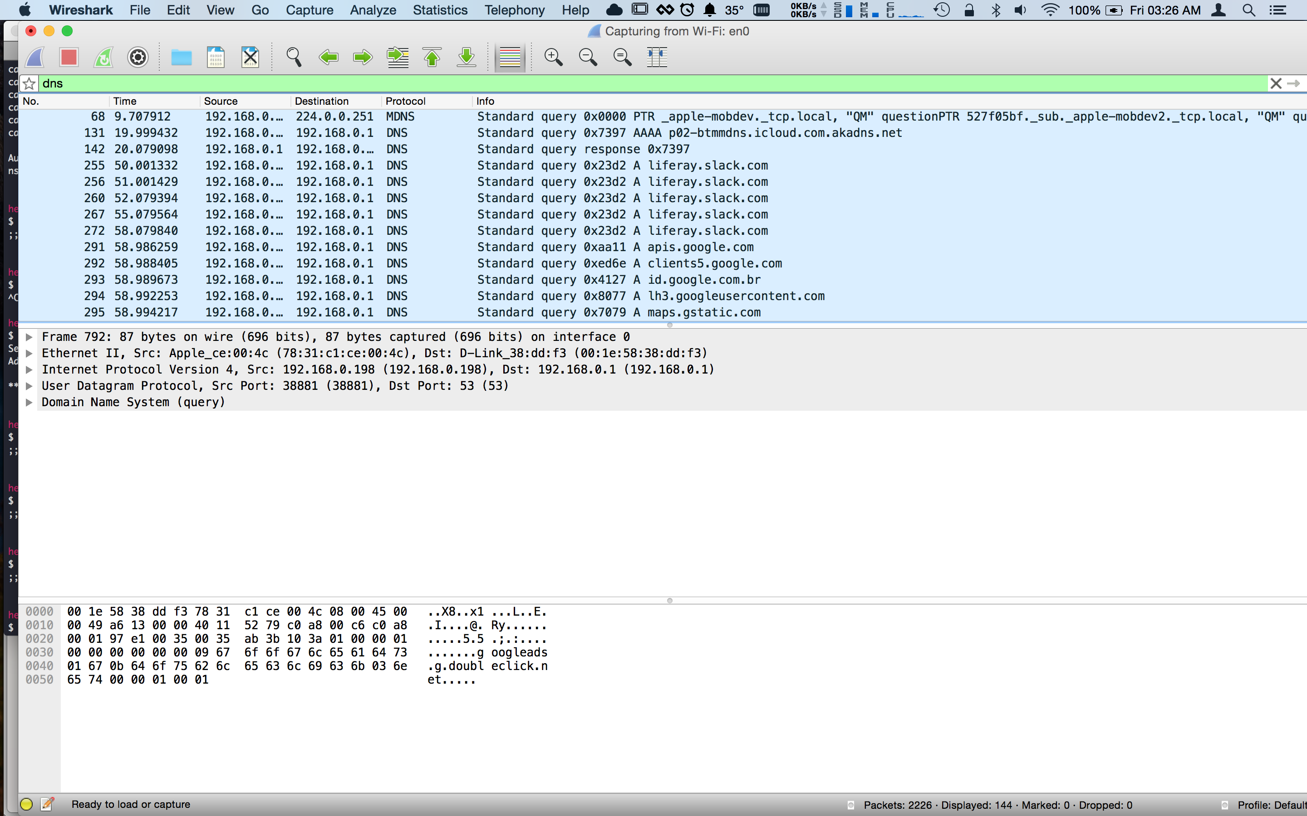Click the red Stop capture button
Image resolution: width=1307 pixels, height=816 pixels.
point(69,57)
